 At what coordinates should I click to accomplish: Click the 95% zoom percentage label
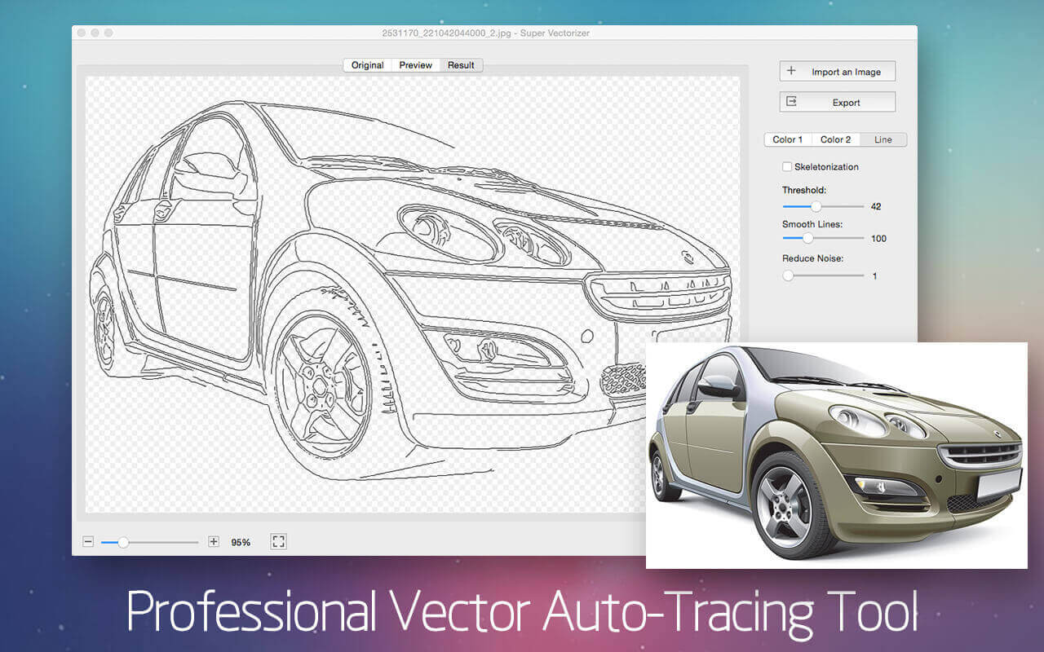tap(239, 541)
